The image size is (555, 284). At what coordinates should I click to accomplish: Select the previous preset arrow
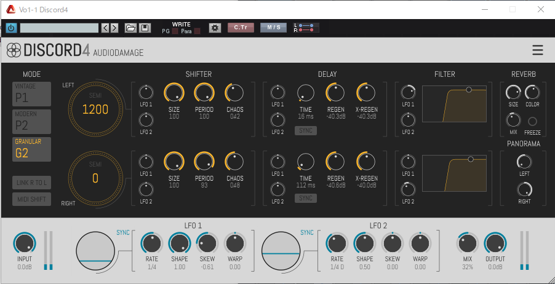(105, 28)
